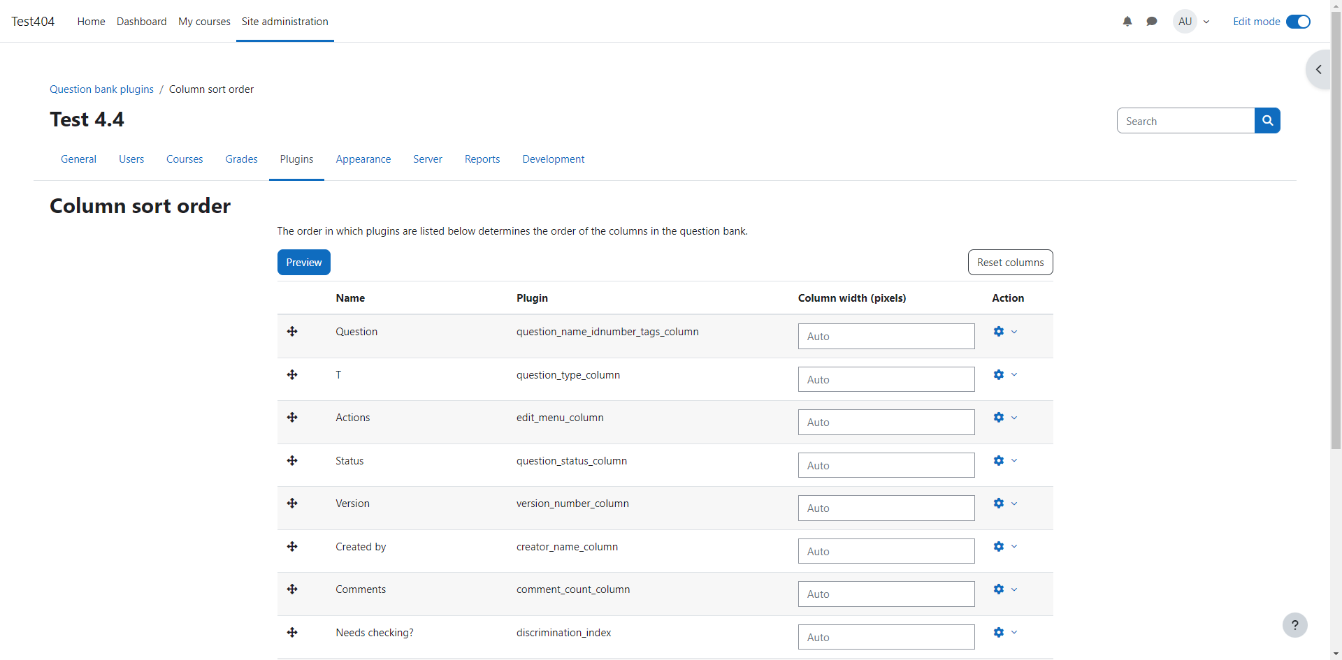
Task: Click the Preview button
Action: [x=304, y=263]
